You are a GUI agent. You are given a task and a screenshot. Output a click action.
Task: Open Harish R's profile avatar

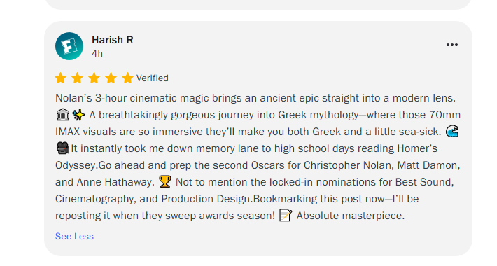click(69, 46)
